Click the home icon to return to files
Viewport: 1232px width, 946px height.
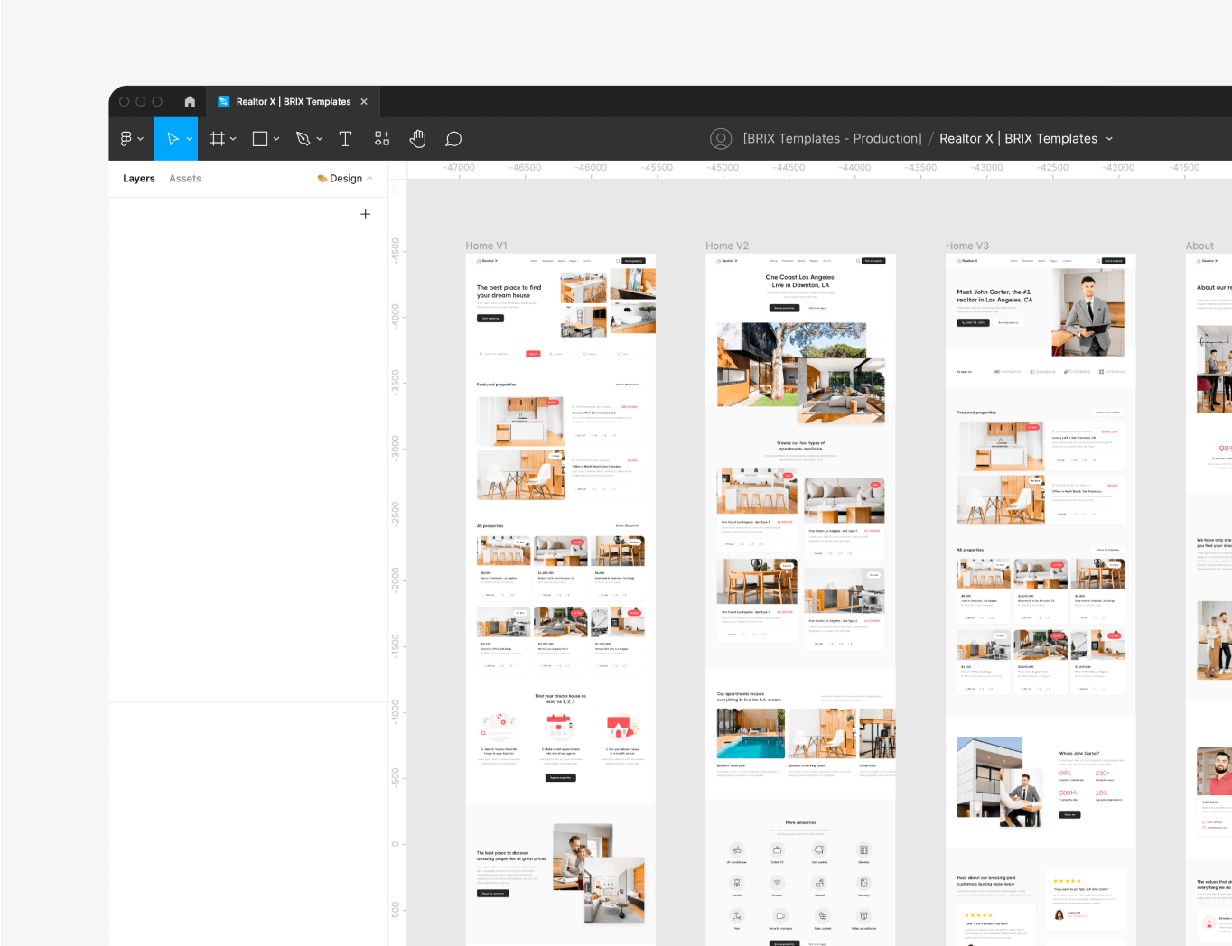pyautogui.click(x=189, y=101)
